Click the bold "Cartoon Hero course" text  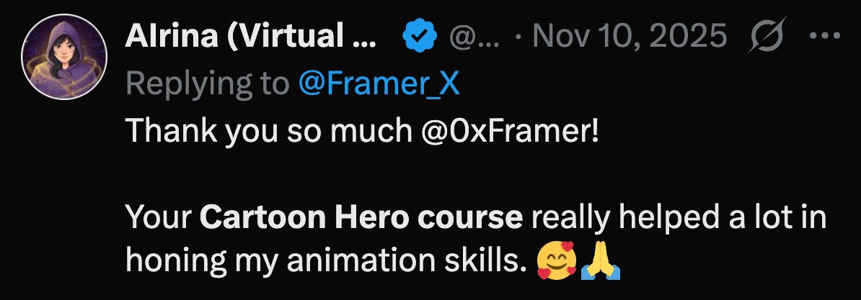click(361, 217)
